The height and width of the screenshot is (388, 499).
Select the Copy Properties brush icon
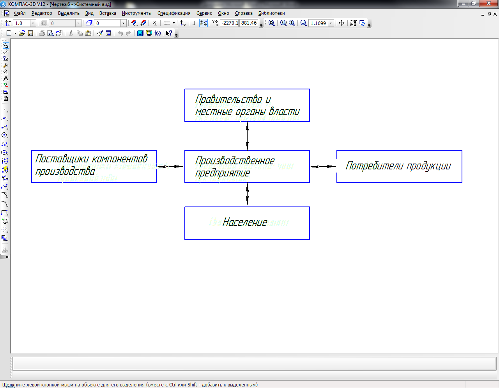coord(100,33)
